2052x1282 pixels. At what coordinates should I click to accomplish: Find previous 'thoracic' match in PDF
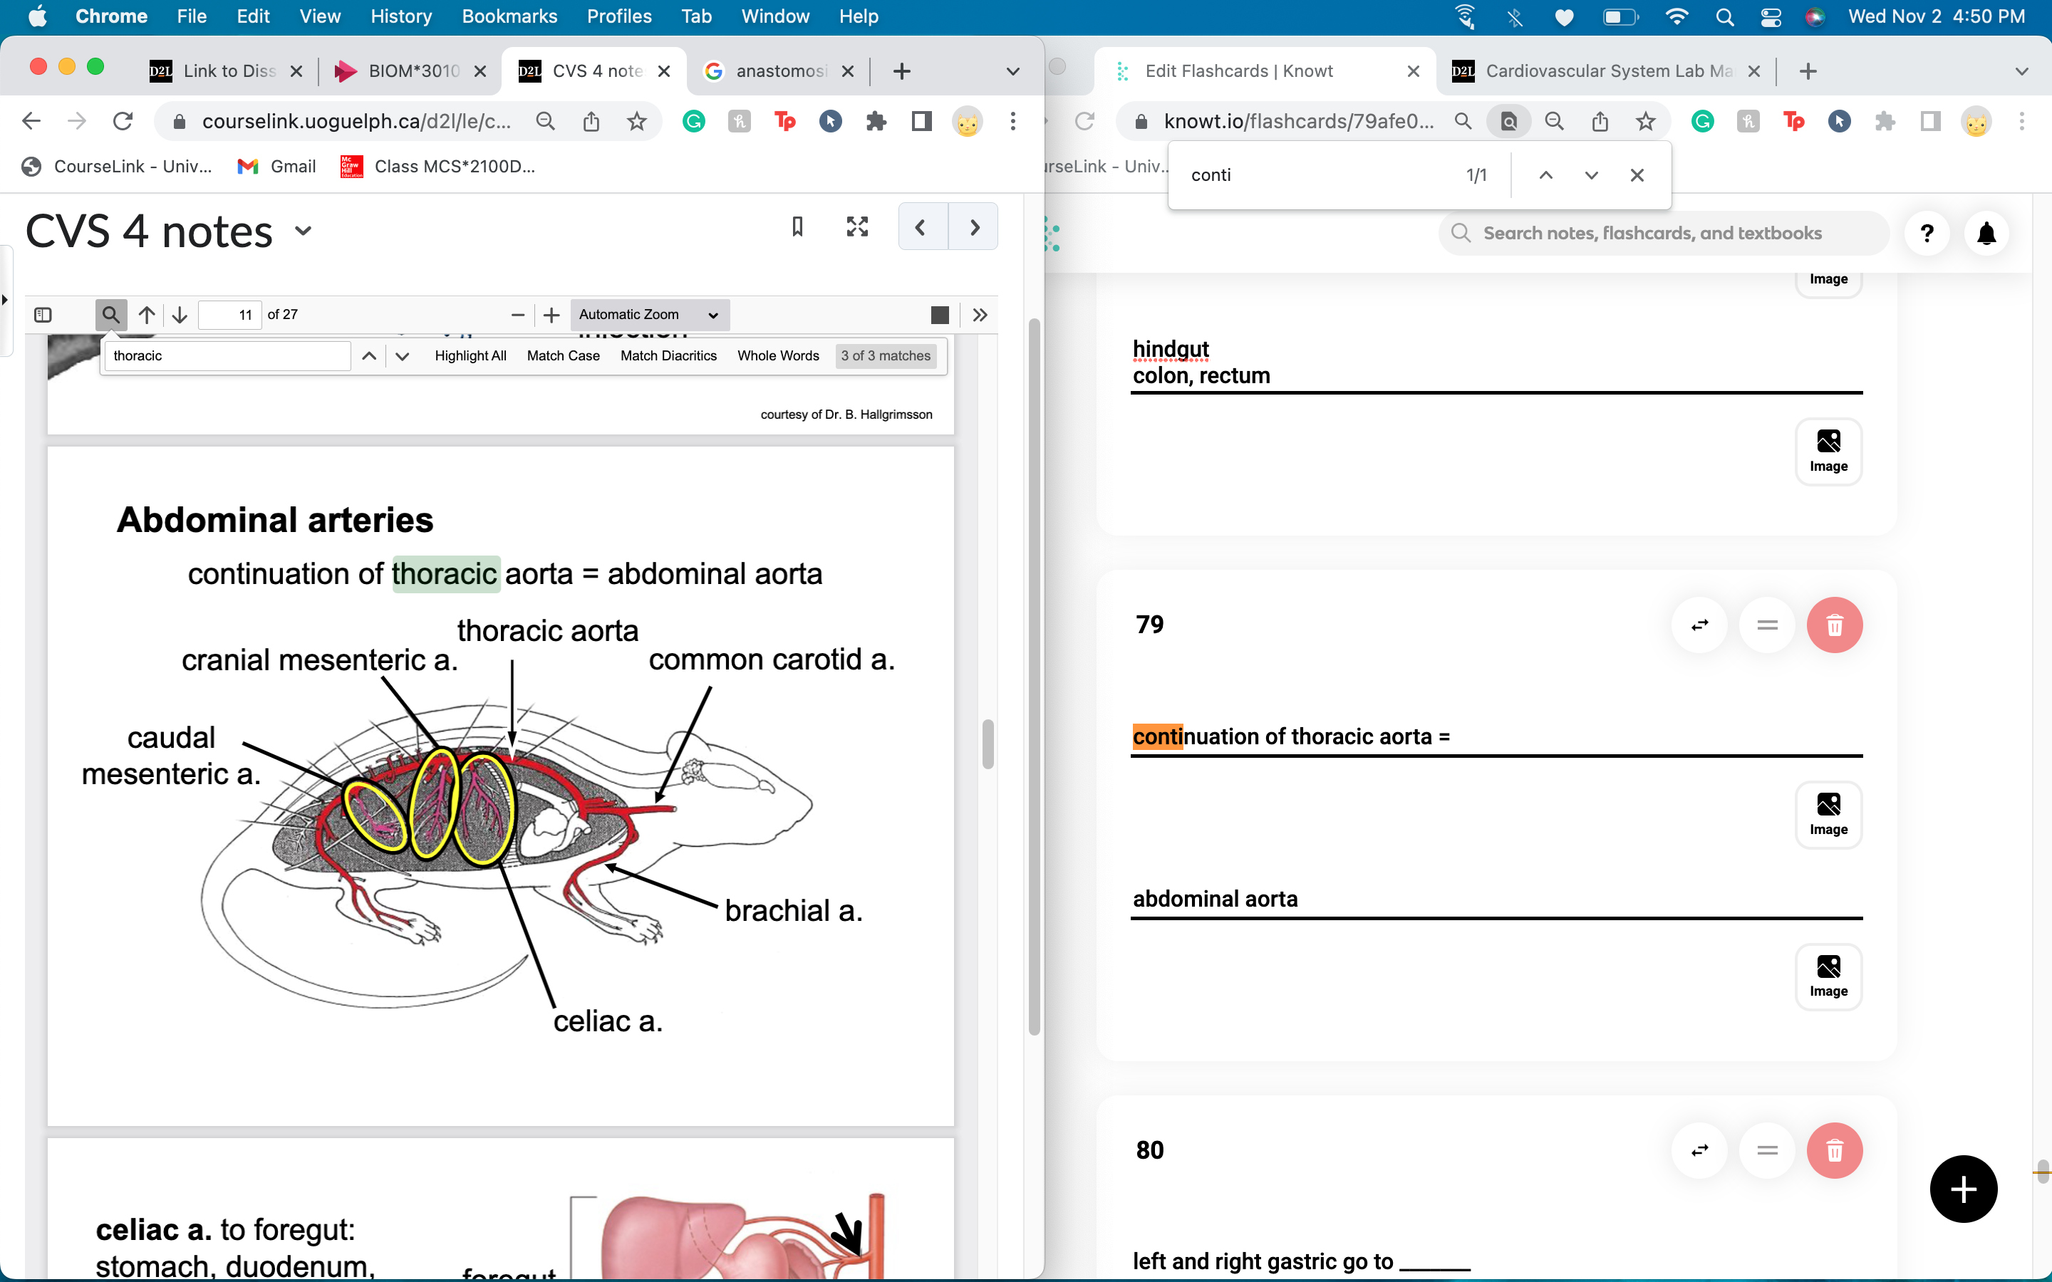pyautogui.click(x=369, y=355)
